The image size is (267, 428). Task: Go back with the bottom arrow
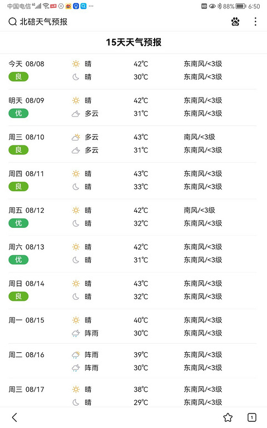pyautogui.click(x=14, y=417)
